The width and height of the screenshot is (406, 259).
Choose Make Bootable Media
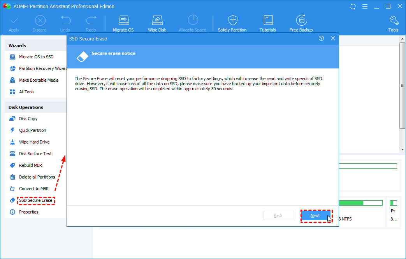(39, 80)
